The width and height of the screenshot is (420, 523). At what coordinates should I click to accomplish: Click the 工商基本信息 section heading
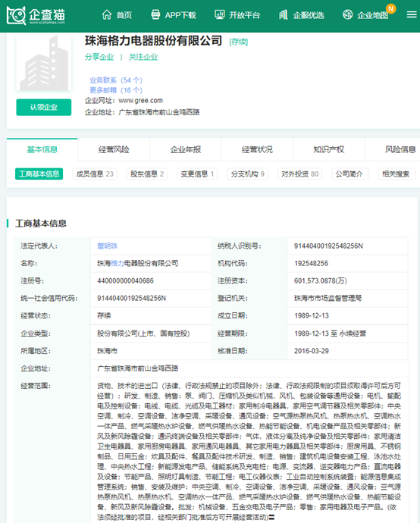pyautogui.click(x=41, y=223)
